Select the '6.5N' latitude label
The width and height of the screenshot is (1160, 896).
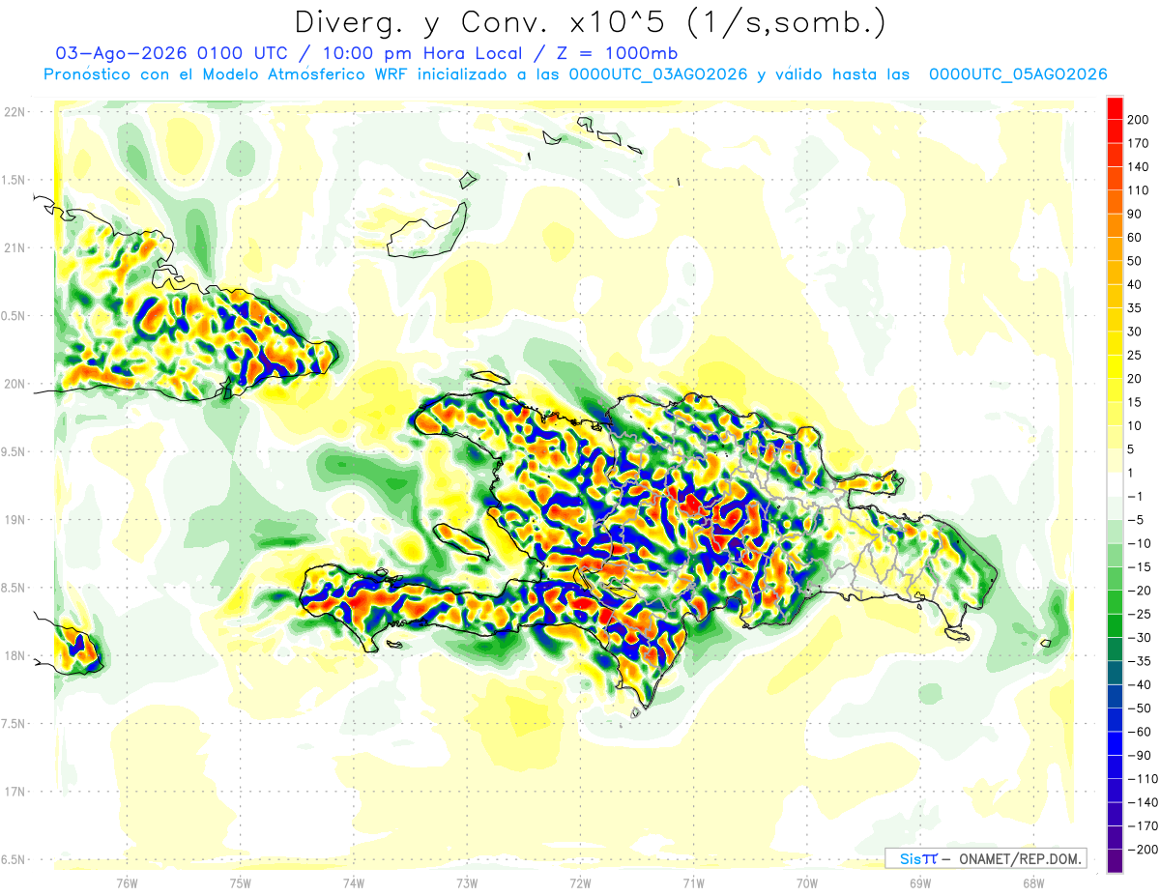14,859
